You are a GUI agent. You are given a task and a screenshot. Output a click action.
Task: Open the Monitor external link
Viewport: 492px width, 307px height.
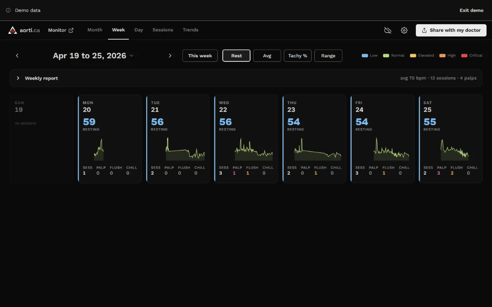point(61,30)
